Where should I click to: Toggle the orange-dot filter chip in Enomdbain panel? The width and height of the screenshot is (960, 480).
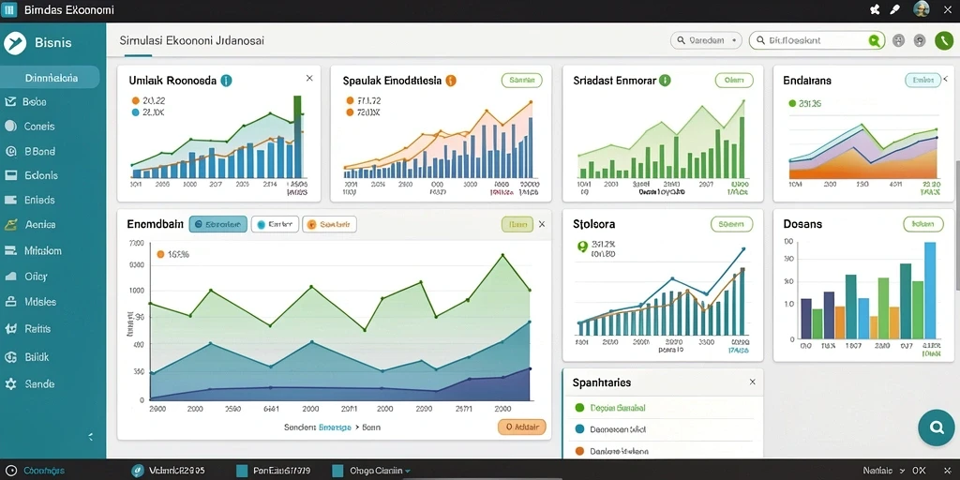pyautogui.click(x=329, y=225)
